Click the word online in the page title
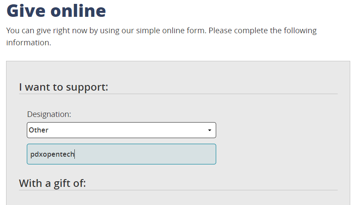 tap(78, 11)
